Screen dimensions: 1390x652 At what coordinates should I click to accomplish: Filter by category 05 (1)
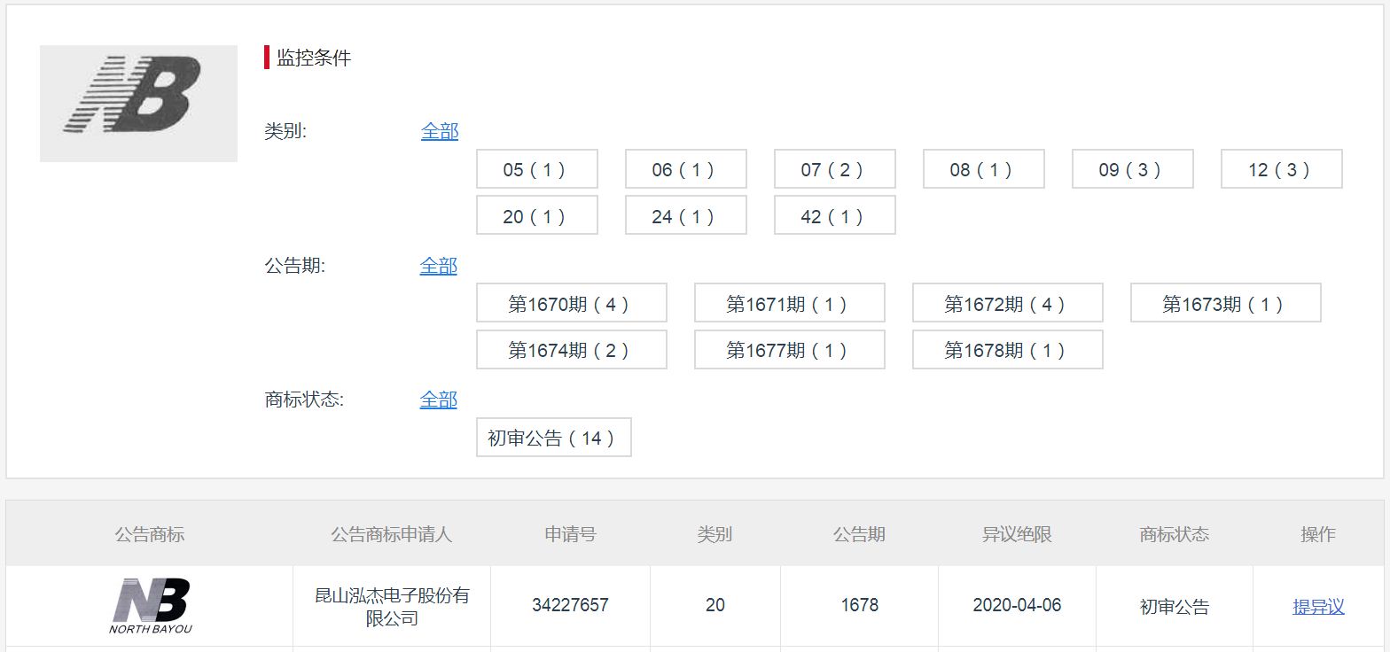[x=537, y=169]
